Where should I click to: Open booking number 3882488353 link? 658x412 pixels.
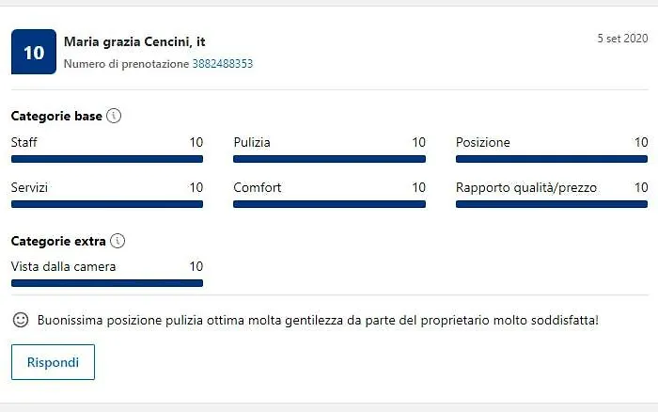[223, 64]
